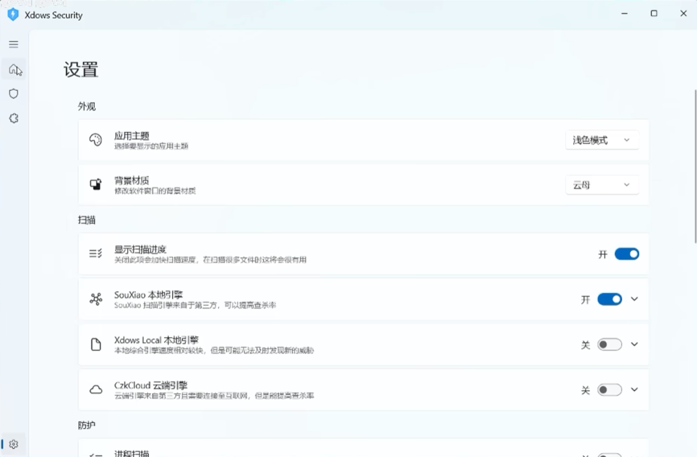
Task: Open the puzzle-piece plugins page
Action: tap(14, 118)
